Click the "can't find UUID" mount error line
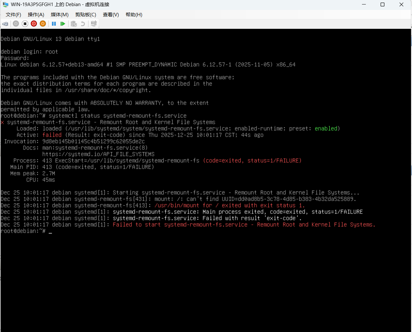Viewport: 412px width, 332px height. pos(179,199)
